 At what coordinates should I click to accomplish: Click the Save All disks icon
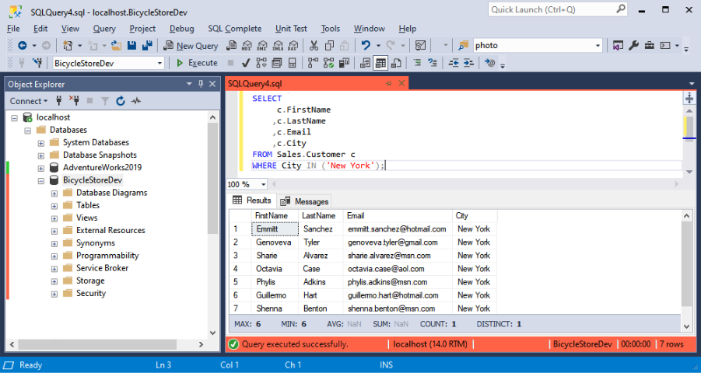[x=145, y=46]
